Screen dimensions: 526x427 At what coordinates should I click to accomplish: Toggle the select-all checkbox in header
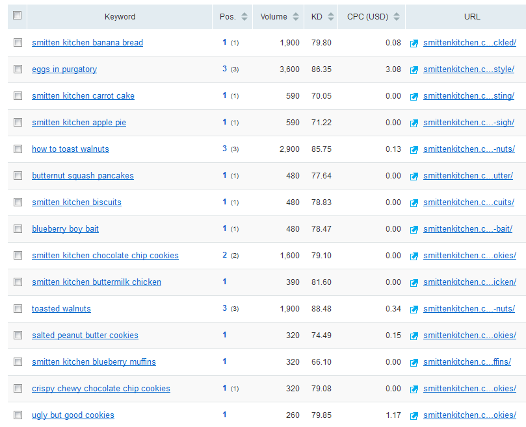[x=17, y=16]
